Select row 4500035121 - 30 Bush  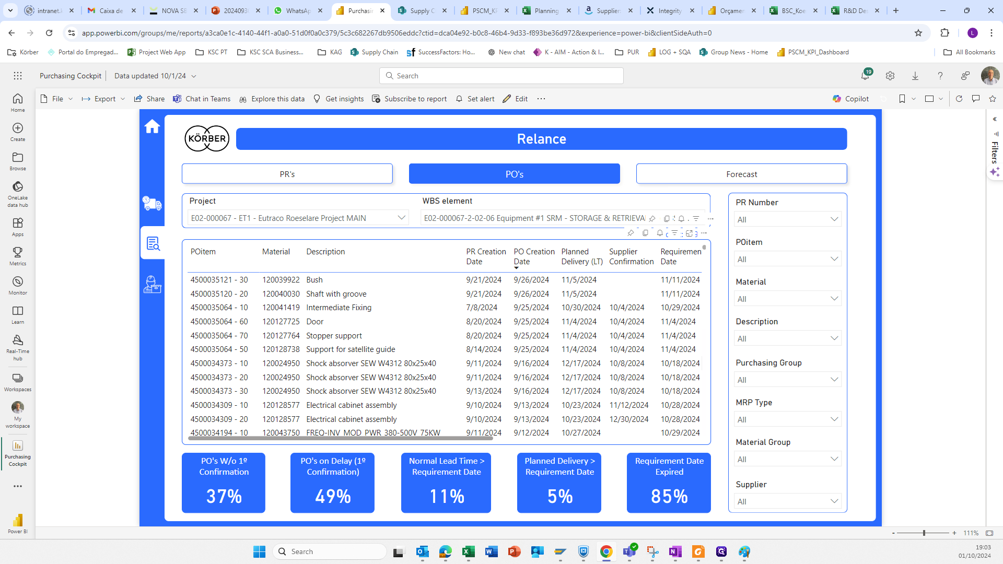coord(445,280)
